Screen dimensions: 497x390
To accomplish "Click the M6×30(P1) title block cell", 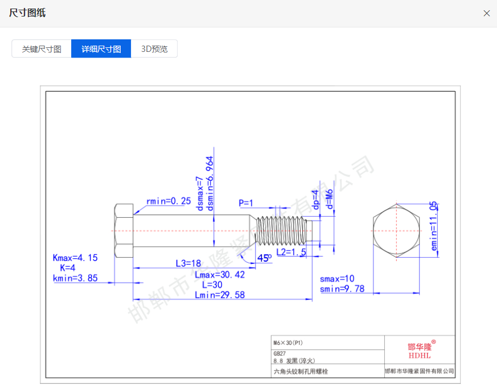I will (288, 343).
